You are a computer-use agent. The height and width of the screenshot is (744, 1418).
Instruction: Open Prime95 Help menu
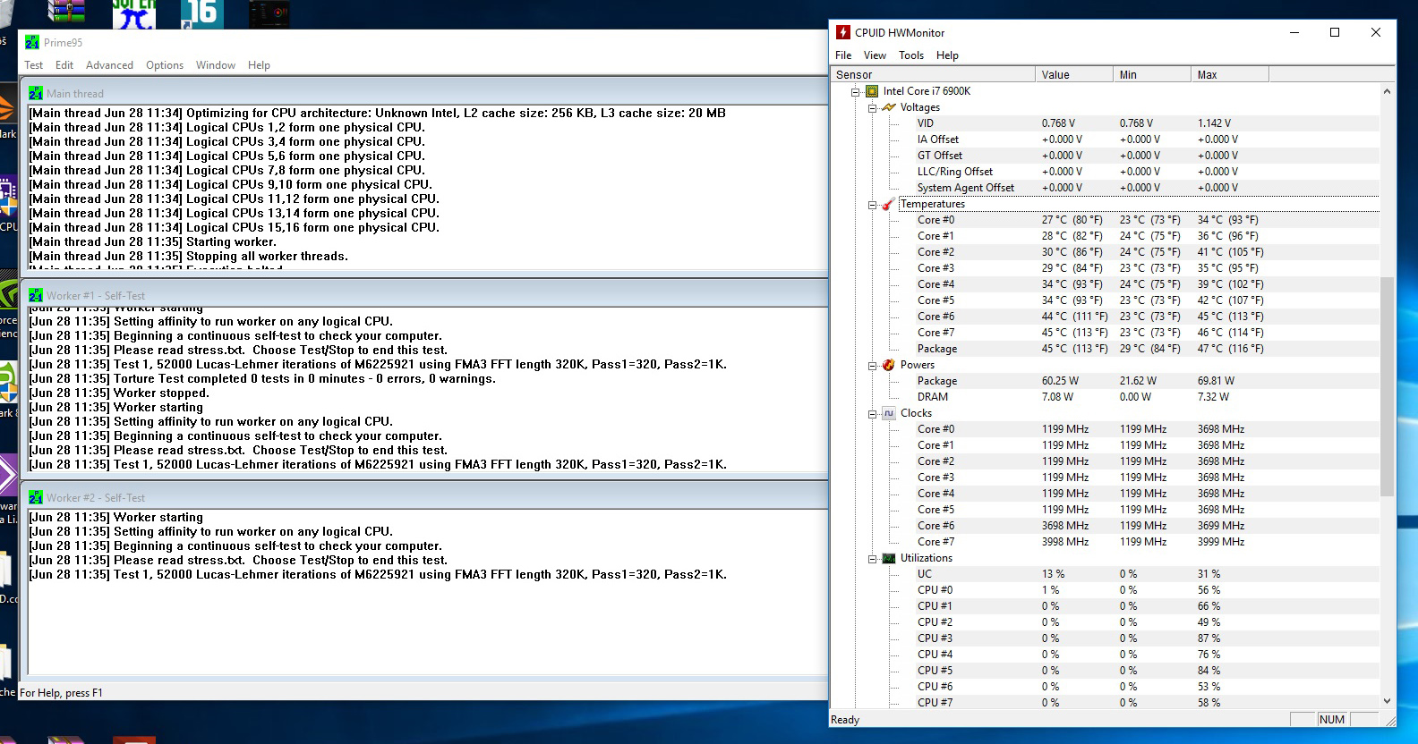(x=259, y=65)
